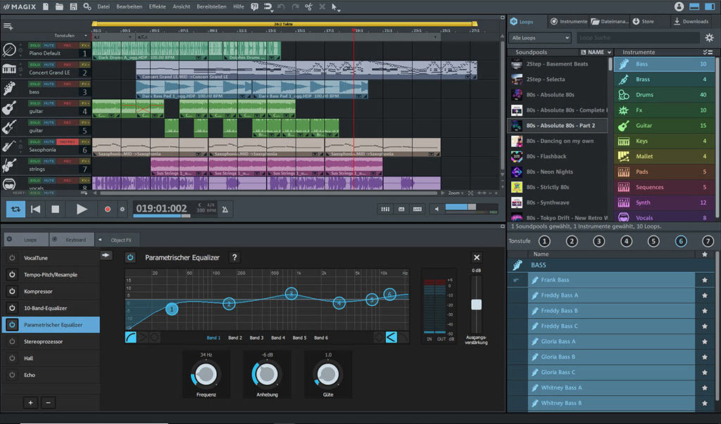Image resolution: width=721 pixels, height=424 pixels.
Task: Select Tonstufe pitch number 3
Action: [598, 241]
